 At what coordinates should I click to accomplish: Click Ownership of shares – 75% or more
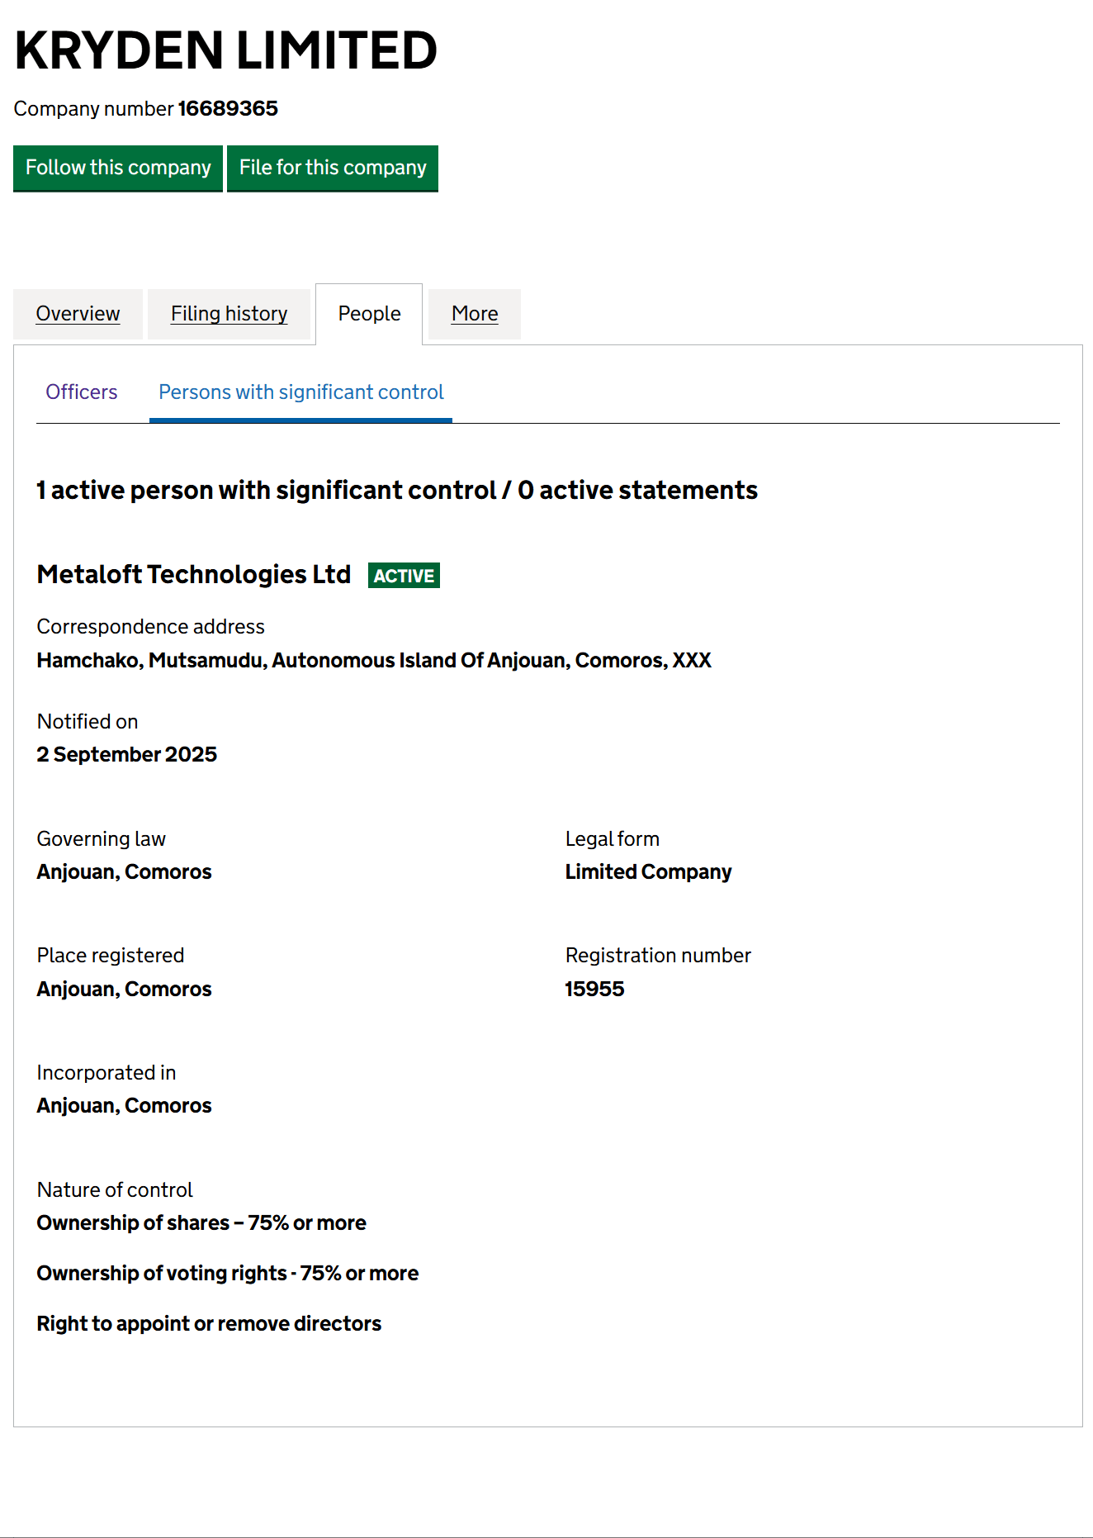201,1223
